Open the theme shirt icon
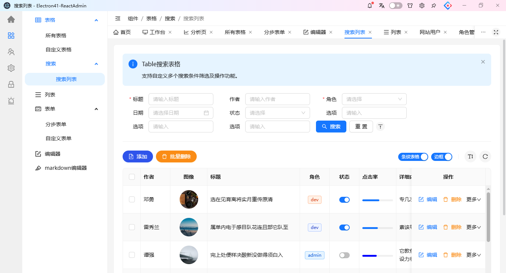This screenshot has height=273, width=506. click(x=410, y=6)
